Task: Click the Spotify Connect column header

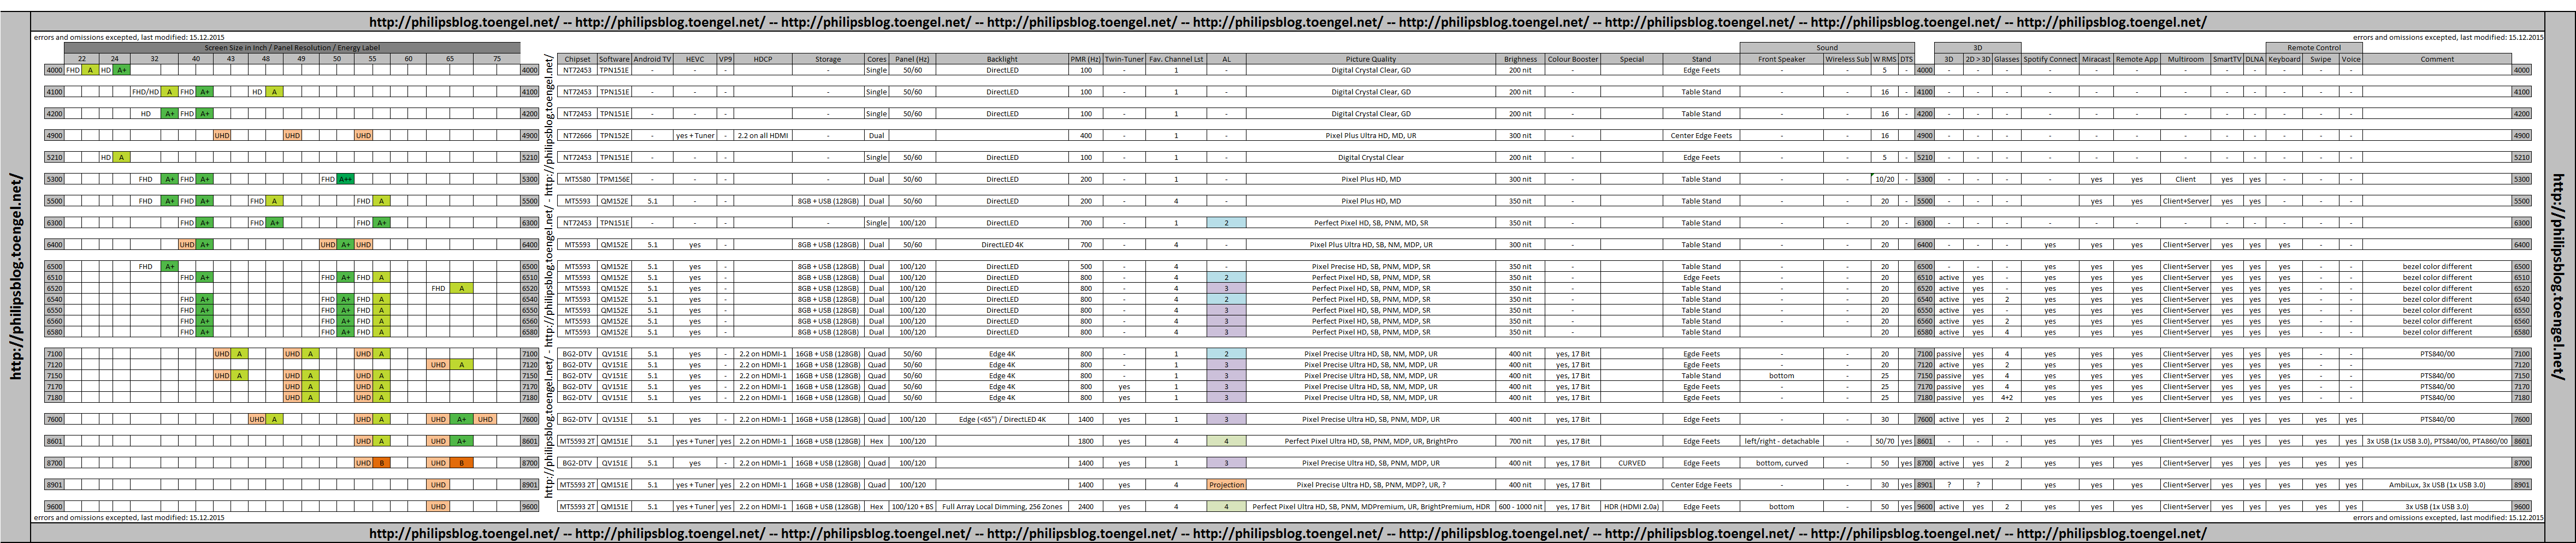Action: (2050, 59)
